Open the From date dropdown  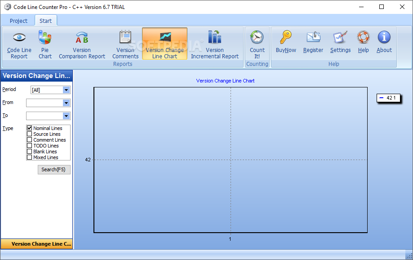67,103
